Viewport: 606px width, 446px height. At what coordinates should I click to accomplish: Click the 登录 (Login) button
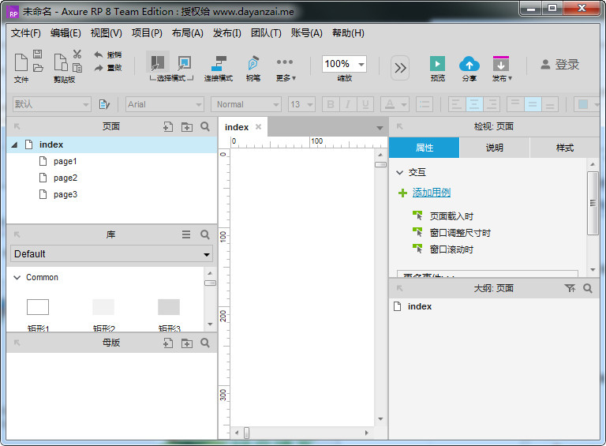(x=559, y=65)
